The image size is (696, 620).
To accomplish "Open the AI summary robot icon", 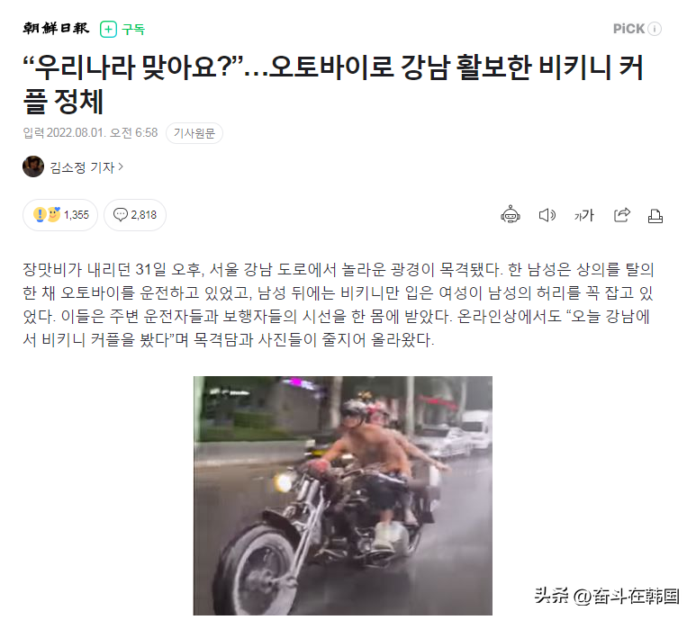I will (x=511, y=215).
